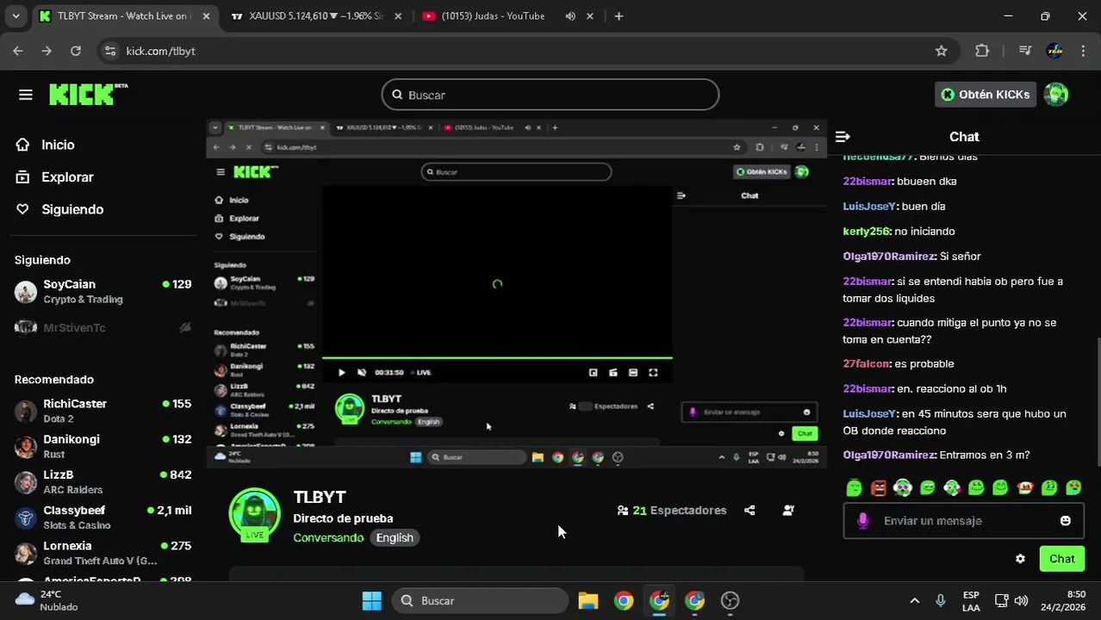Open network and volume quick settings
Image resolution: width=1101 pixels, height=620 pixels.
point(1011,601)
